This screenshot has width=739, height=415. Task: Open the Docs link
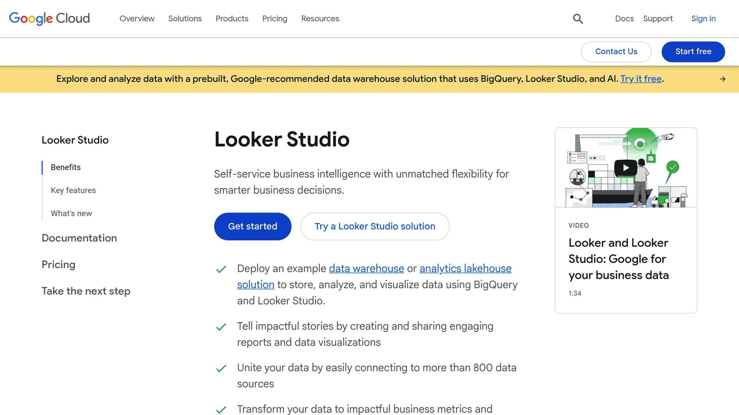pyautogui.click(x=624, y=19)
